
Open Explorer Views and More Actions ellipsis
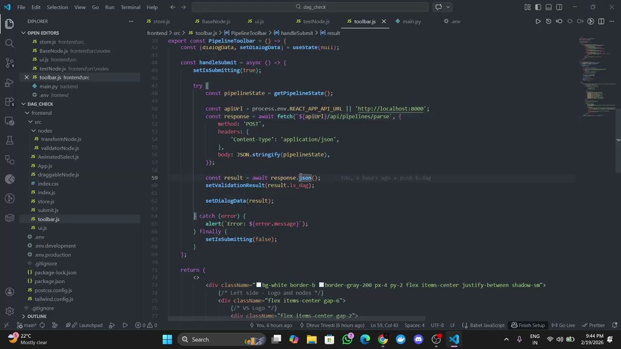(x=131, y=21)
